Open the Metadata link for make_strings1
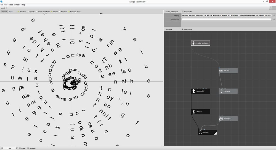The width and height of the screenshot is (276, 150). click(x=188, y=12)
